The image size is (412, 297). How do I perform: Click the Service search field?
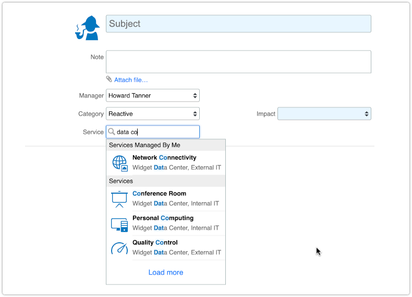coord(153,132)
